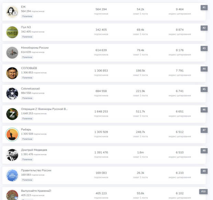Open the Colonelcassad channel name link
This screenshot has height=200, width=213.
tap(30, 89)
